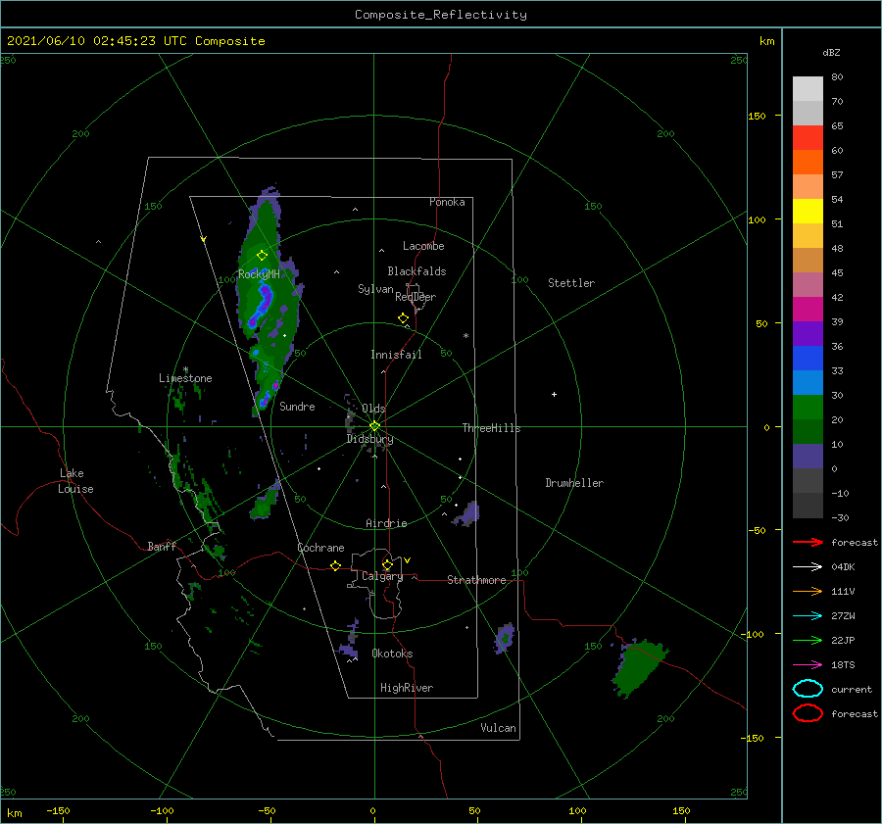Screen dimensions: 882x824
Task: Click the -30 dBZ legend value
Action: tap(840, 517)
